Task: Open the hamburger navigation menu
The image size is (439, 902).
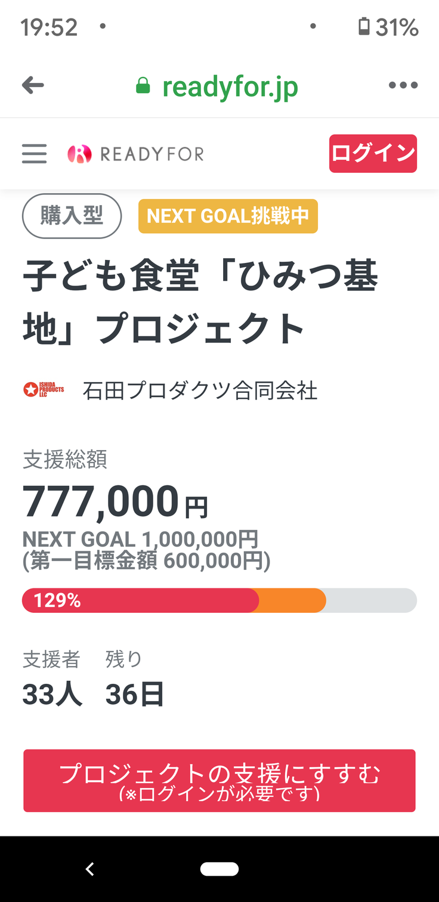Action: pos(34,154)
